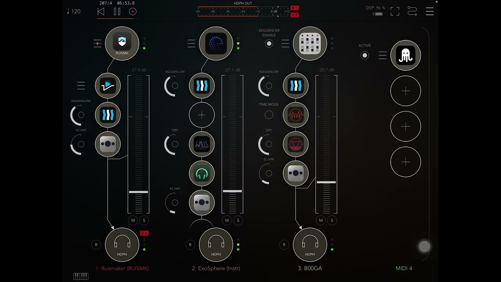Image resolution: width=501 pixels, height=282 pixels.
Task: Open the routing loop settings icon
Action: (412, 11)
